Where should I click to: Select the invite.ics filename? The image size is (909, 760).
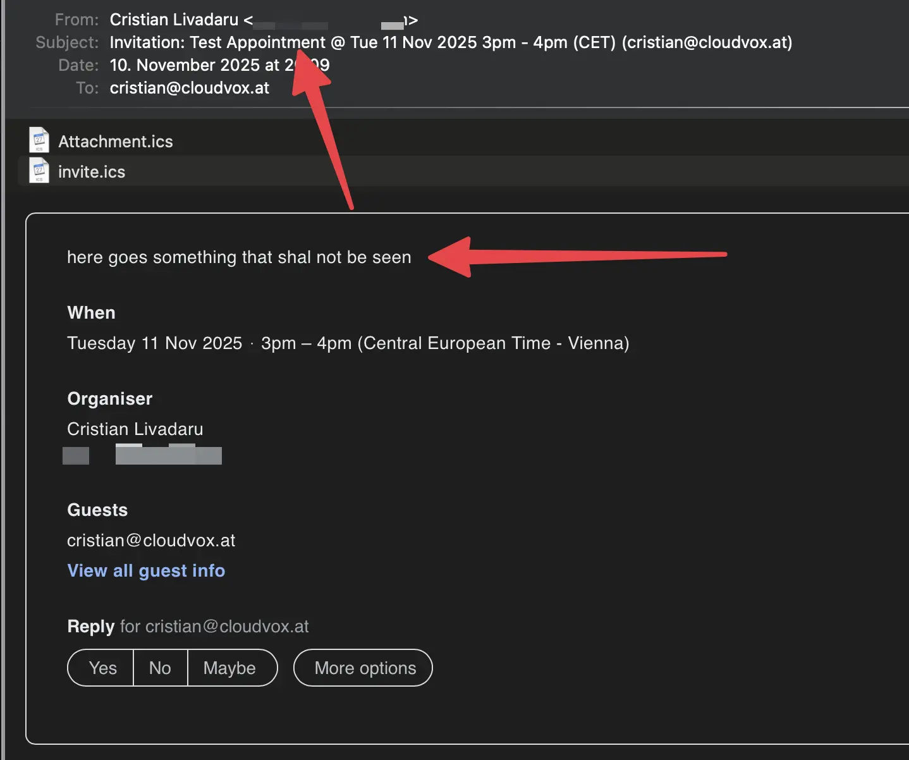click(92, 172)
